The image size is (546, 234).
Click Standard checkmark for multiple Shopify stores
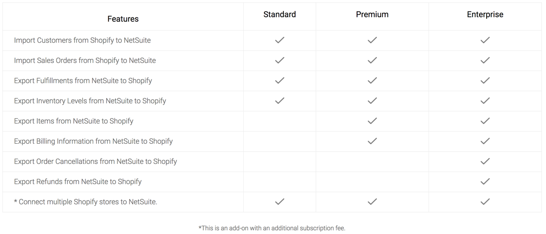point(280,202)
